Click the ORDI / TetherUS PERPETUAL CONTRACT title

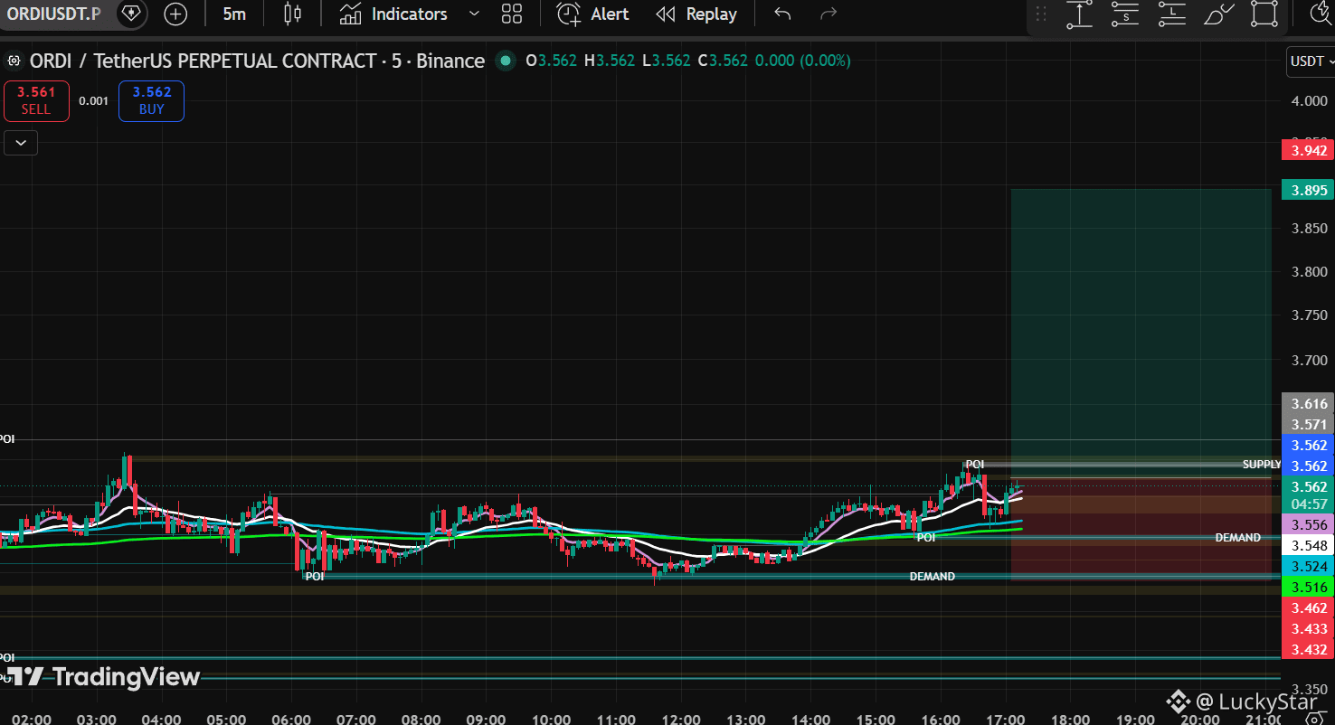257,61
